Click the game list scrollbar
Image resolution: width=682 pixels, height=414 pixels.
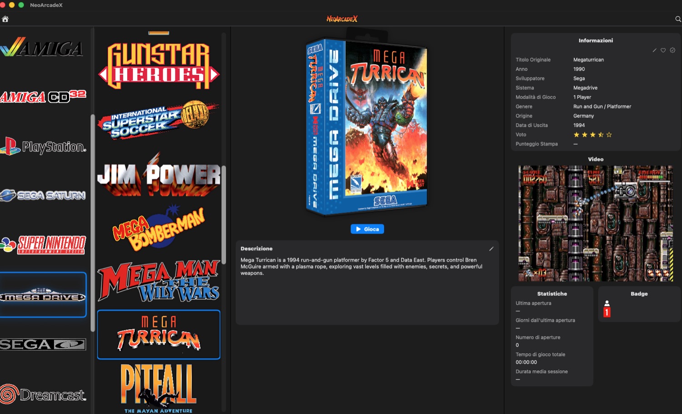click(223, 214)
